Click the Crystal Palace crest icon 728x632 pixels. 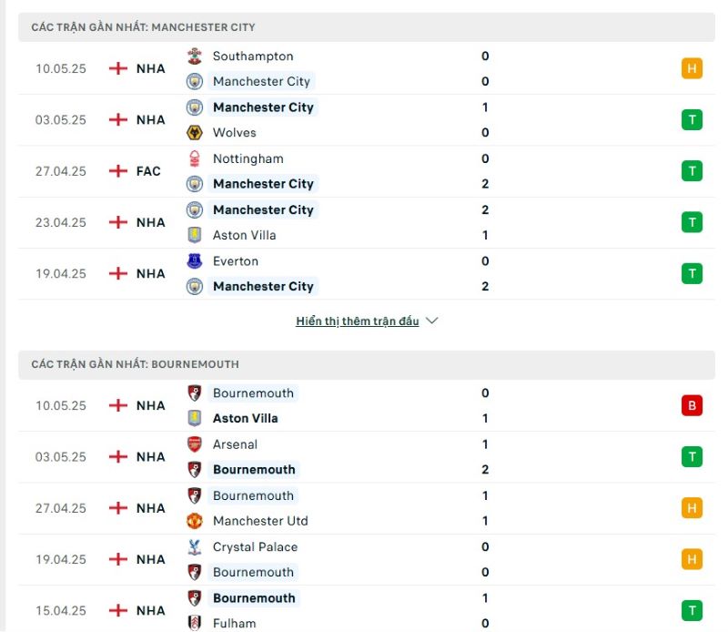coord(195,547)
